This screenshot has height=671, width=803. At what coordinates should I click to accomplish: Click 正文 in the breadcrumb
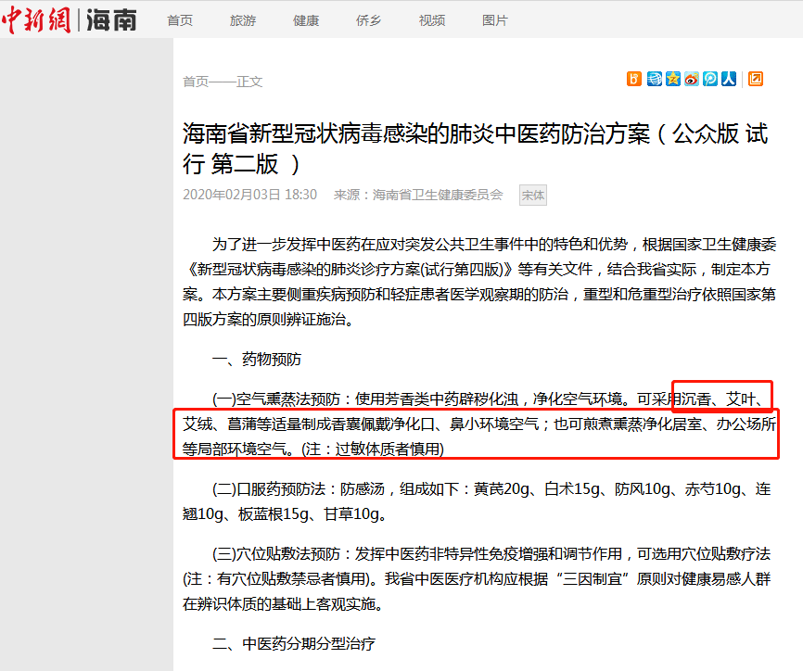pyautogui.click(x=249, y=82)
